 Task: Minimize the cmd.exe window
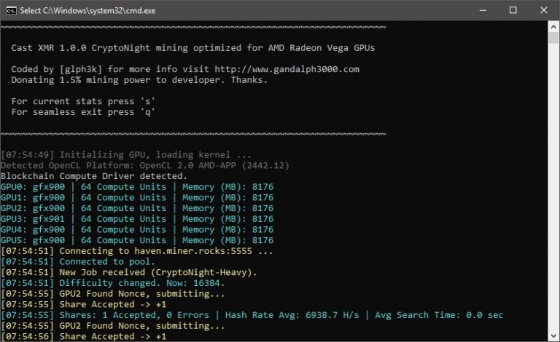click(483, 10)
